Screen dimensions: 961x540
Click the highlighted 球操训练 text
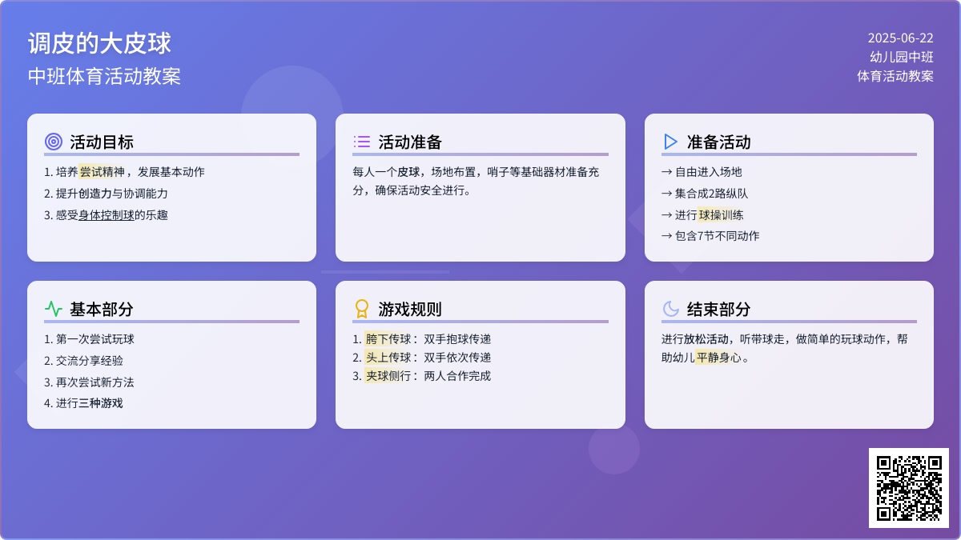point(721,214)
